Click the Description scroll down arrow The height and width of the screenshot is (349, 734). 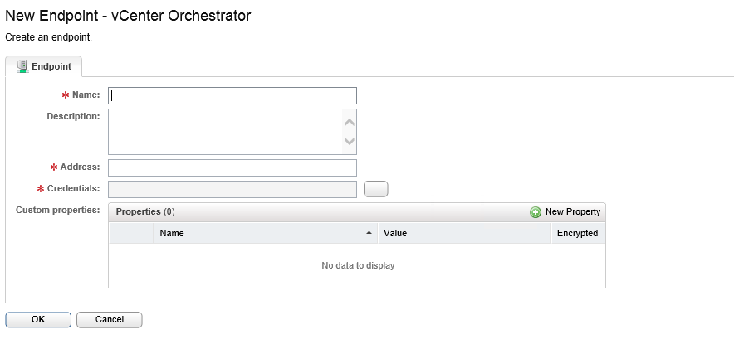click(x=350, y=141)
